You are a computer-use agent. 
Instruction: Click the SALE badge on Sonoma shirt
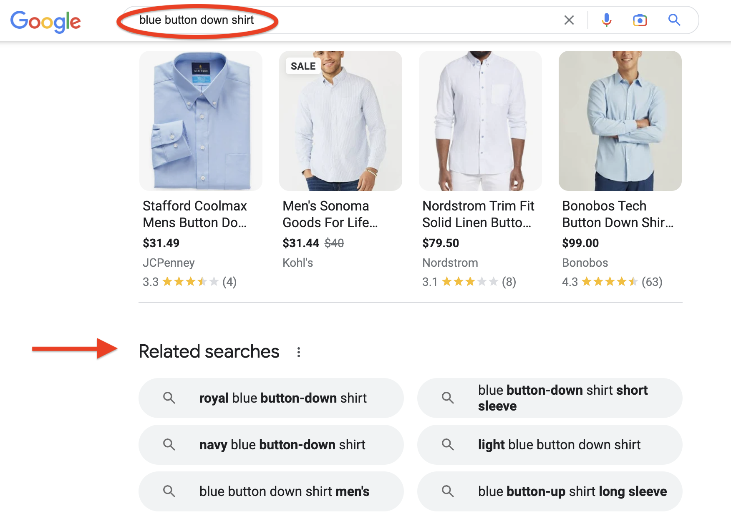pos(303,66)
